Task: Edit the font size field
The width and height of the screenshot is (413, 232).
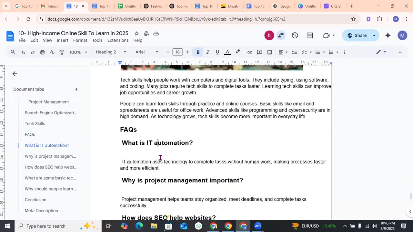Action: (177, 52)
